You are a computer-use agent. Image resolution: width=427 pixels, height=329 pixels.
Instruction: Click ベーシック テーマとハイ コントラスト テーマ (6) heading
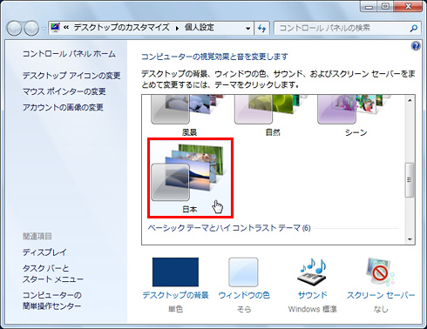pos(229,228)
